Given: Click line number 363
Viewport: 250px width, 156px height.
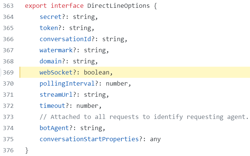Looking at the screenshot, I should pyautogui.click(x=8, y=6).
